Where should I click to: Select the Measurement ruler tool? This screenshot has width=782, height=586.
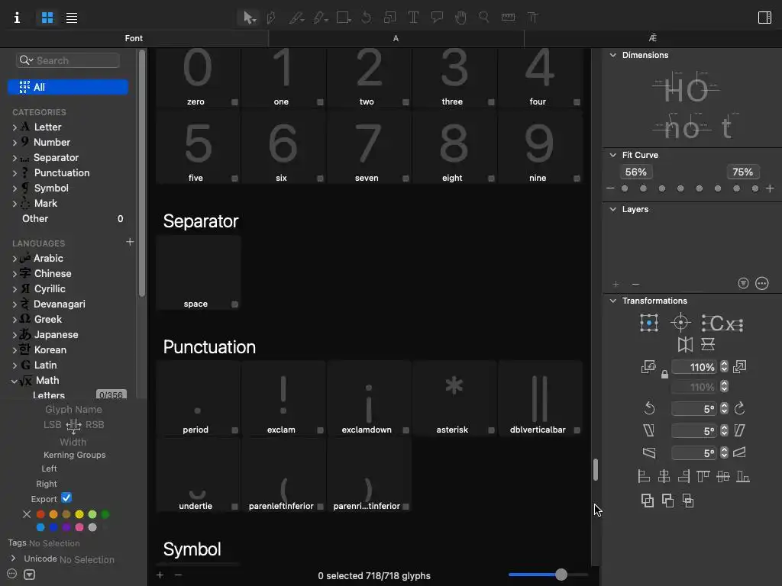[x=508, y=18]
